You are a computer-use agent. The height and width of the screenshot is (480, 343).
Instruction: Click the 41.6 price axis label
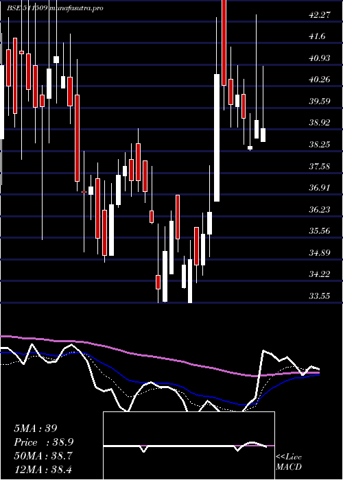tap(318, 36)
